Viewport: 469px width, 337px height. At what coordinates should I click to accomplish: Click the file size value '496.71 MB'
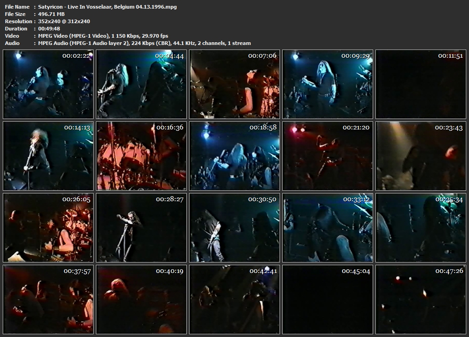click(51, 14)
